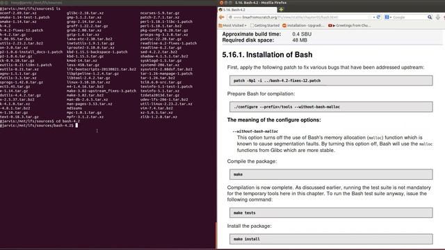
Task: Click the terminal prompt cursor line
Action: pyautogui.click(x=39, y=125)
